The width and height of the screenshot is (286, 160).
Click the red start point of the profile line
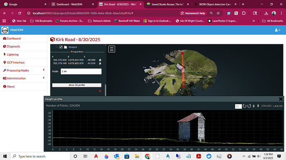point(182,53)
